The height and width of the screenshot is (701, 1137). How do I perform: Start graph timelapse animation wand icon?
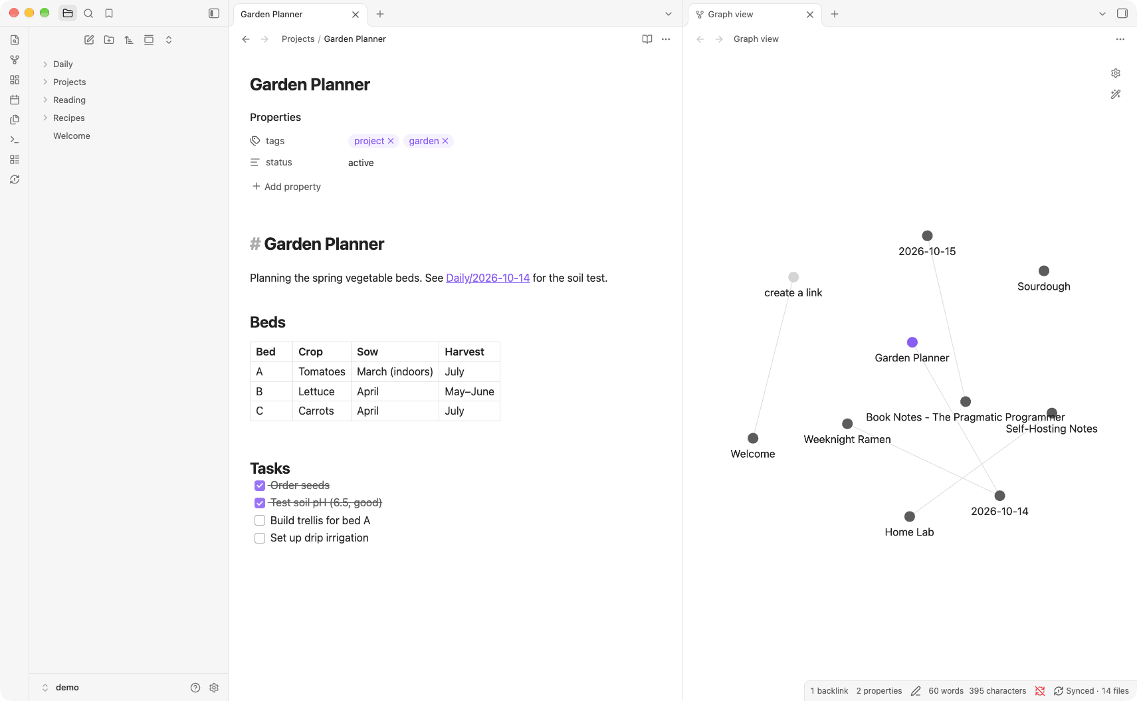(1116, 94)
